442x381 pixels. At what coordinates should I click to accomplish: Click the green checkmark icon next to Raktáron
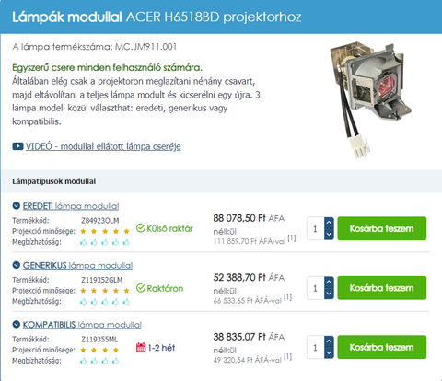[141, 288]
